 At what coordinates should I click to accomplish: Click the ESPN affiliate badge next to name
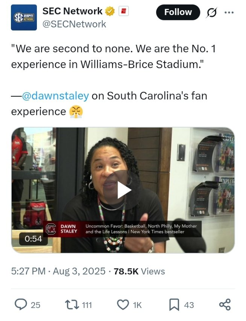pyautogui.click(x=124, y=11)
